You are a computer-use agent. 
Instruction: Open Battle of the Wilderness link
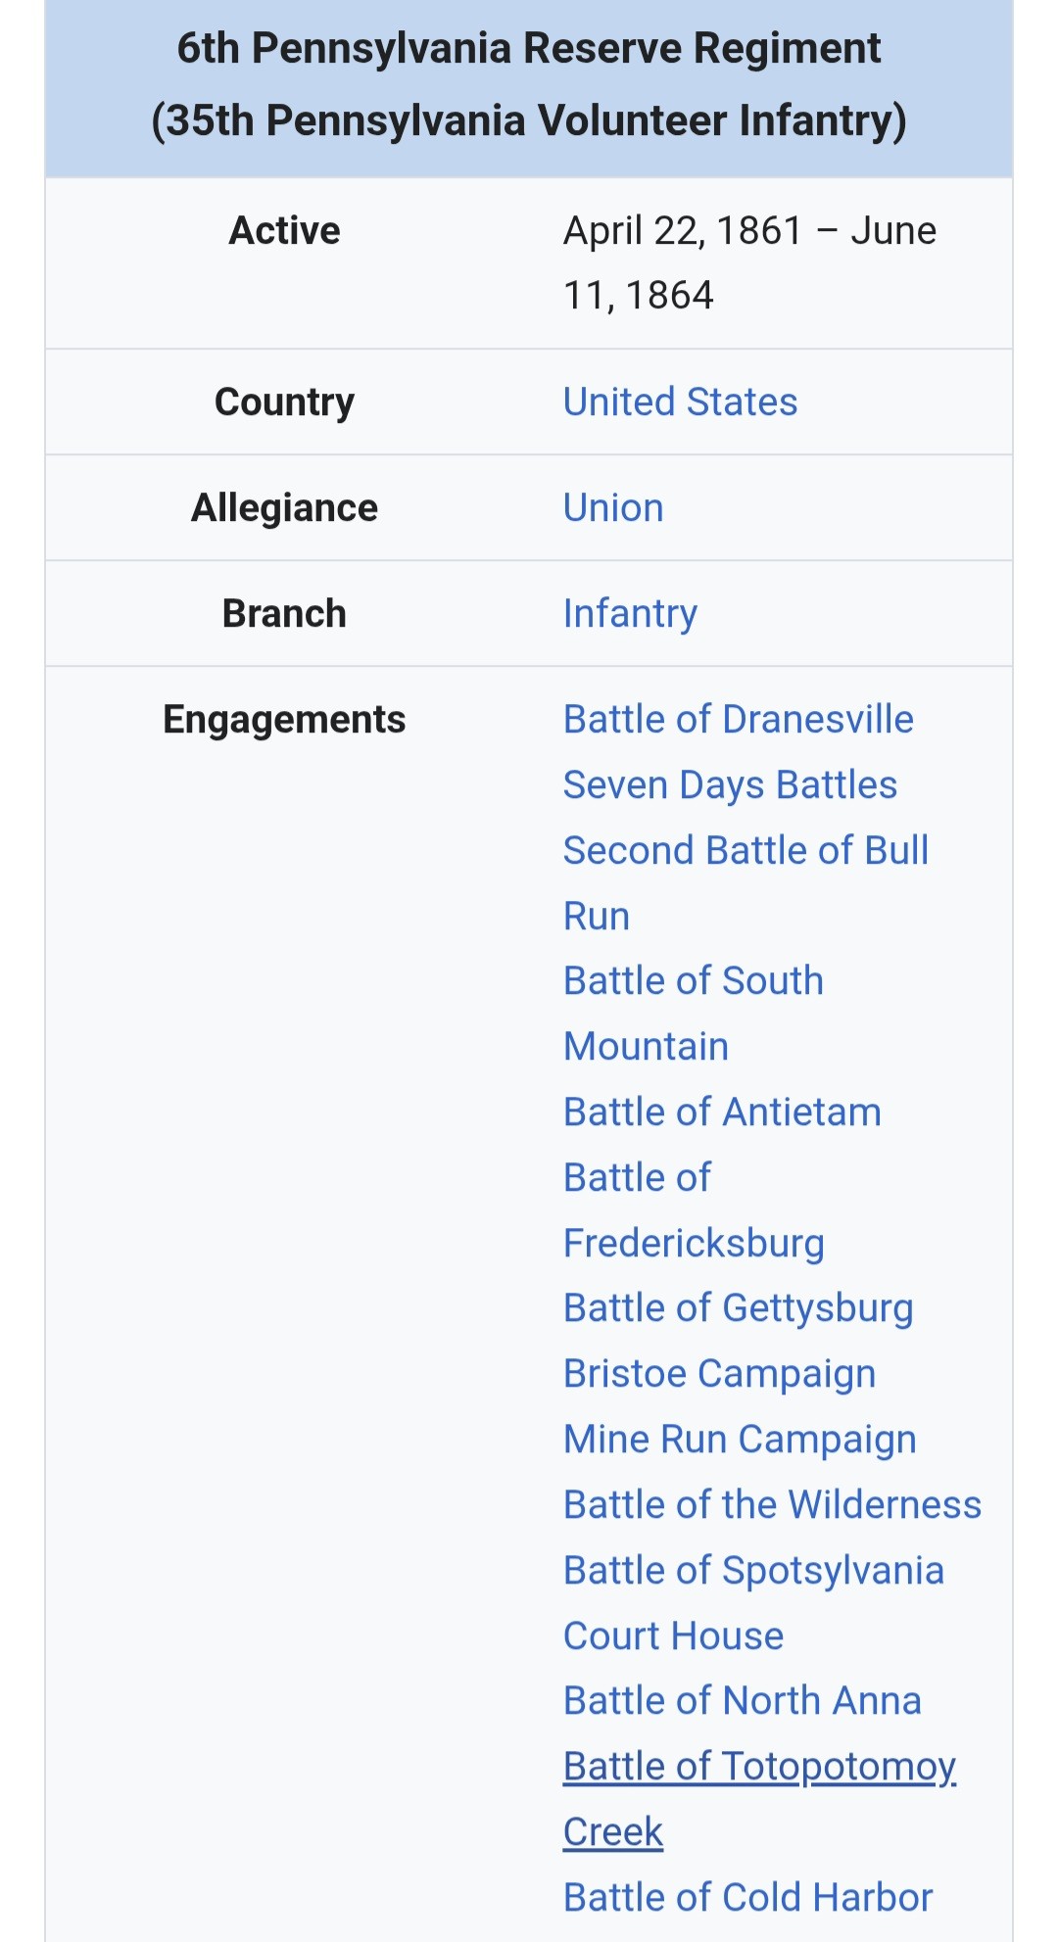(772, 1504)
